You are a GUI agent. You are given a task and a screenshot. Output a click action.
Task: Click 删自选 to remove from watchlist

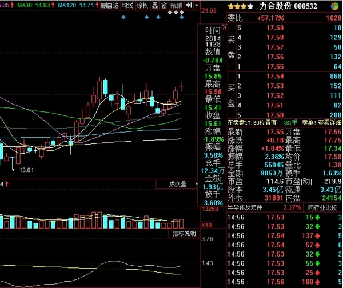110,6
